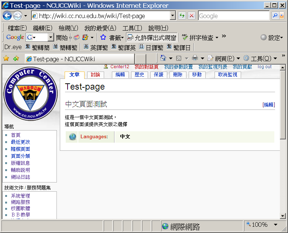Click the Add to Favorites icon
Screen dimensions: 288x233
[x=16, y=59]
